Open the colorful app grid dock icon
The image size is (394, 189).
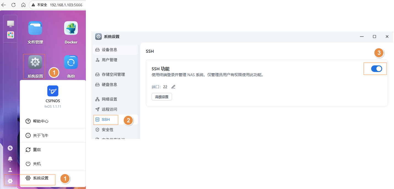(10, 35)
